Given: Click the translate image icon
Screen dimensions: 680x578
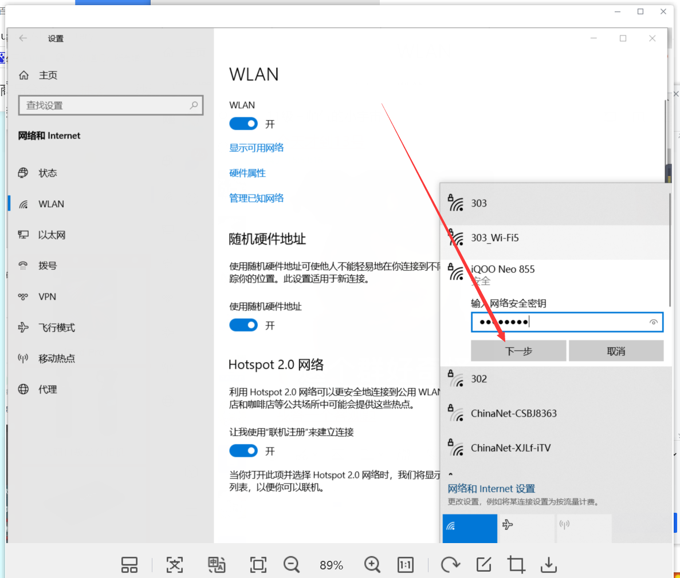Looking at the screenshot, I should point(217,565).
